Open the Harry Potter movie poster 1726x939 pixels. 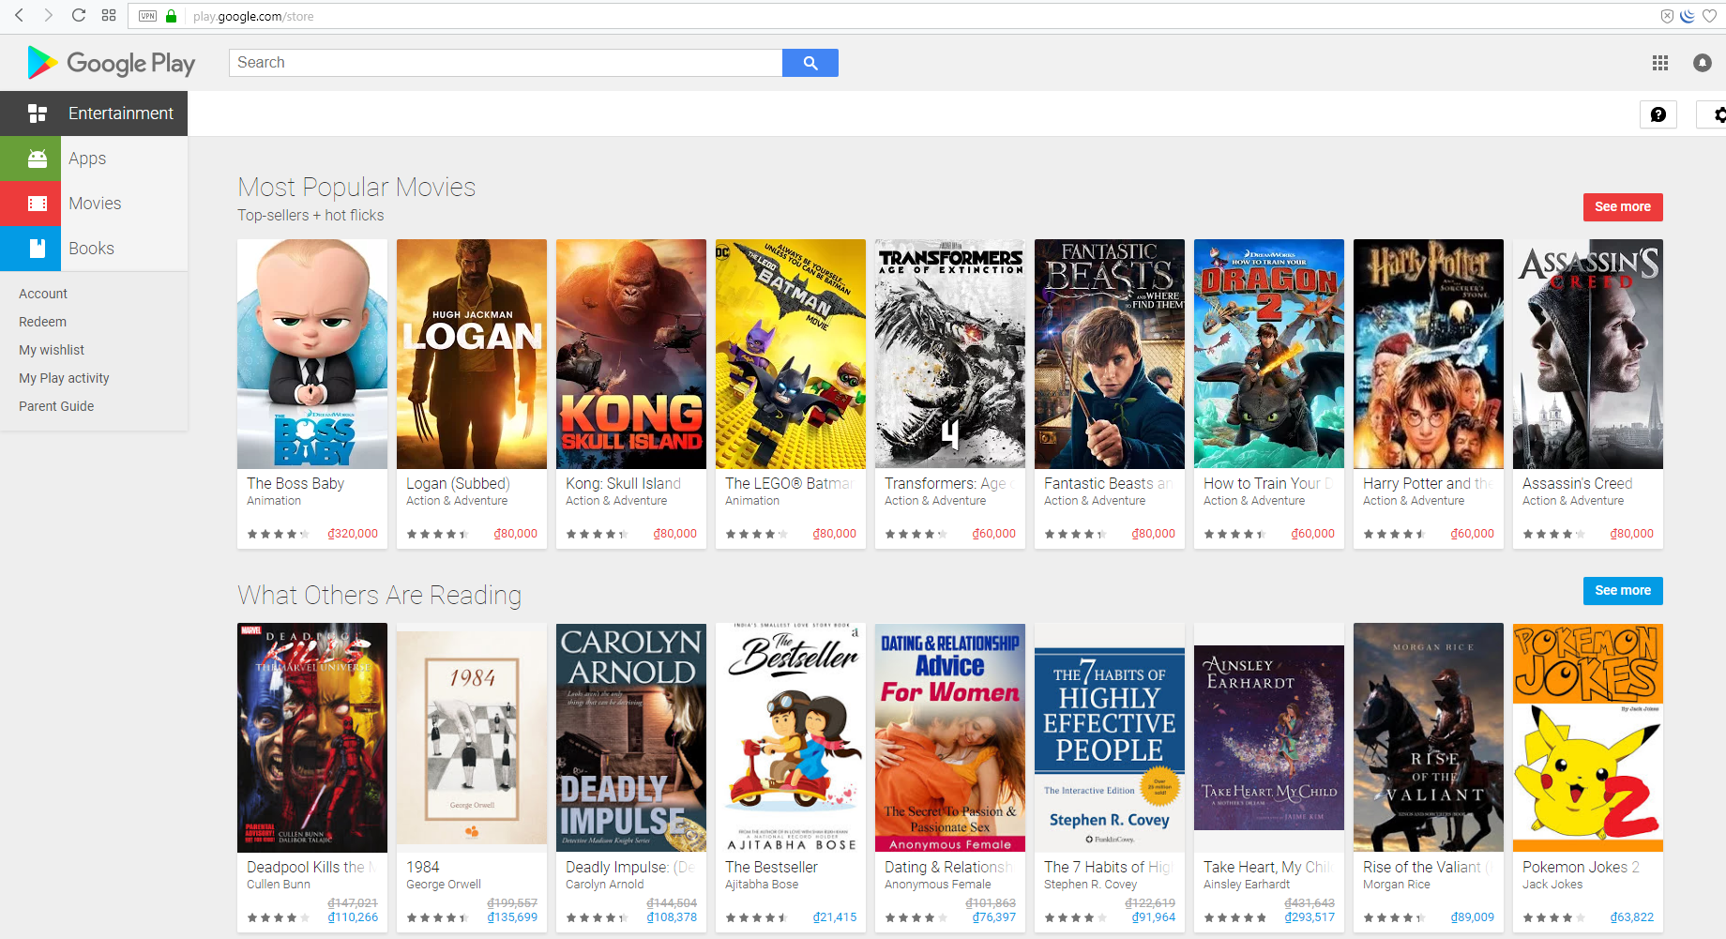pyautogui.click(x=1429, y=354)
